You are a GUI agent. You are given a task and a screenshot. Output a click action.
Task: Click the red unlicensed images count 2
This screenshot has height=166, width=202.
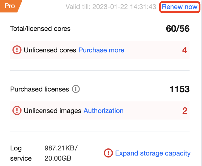(184, 111)
